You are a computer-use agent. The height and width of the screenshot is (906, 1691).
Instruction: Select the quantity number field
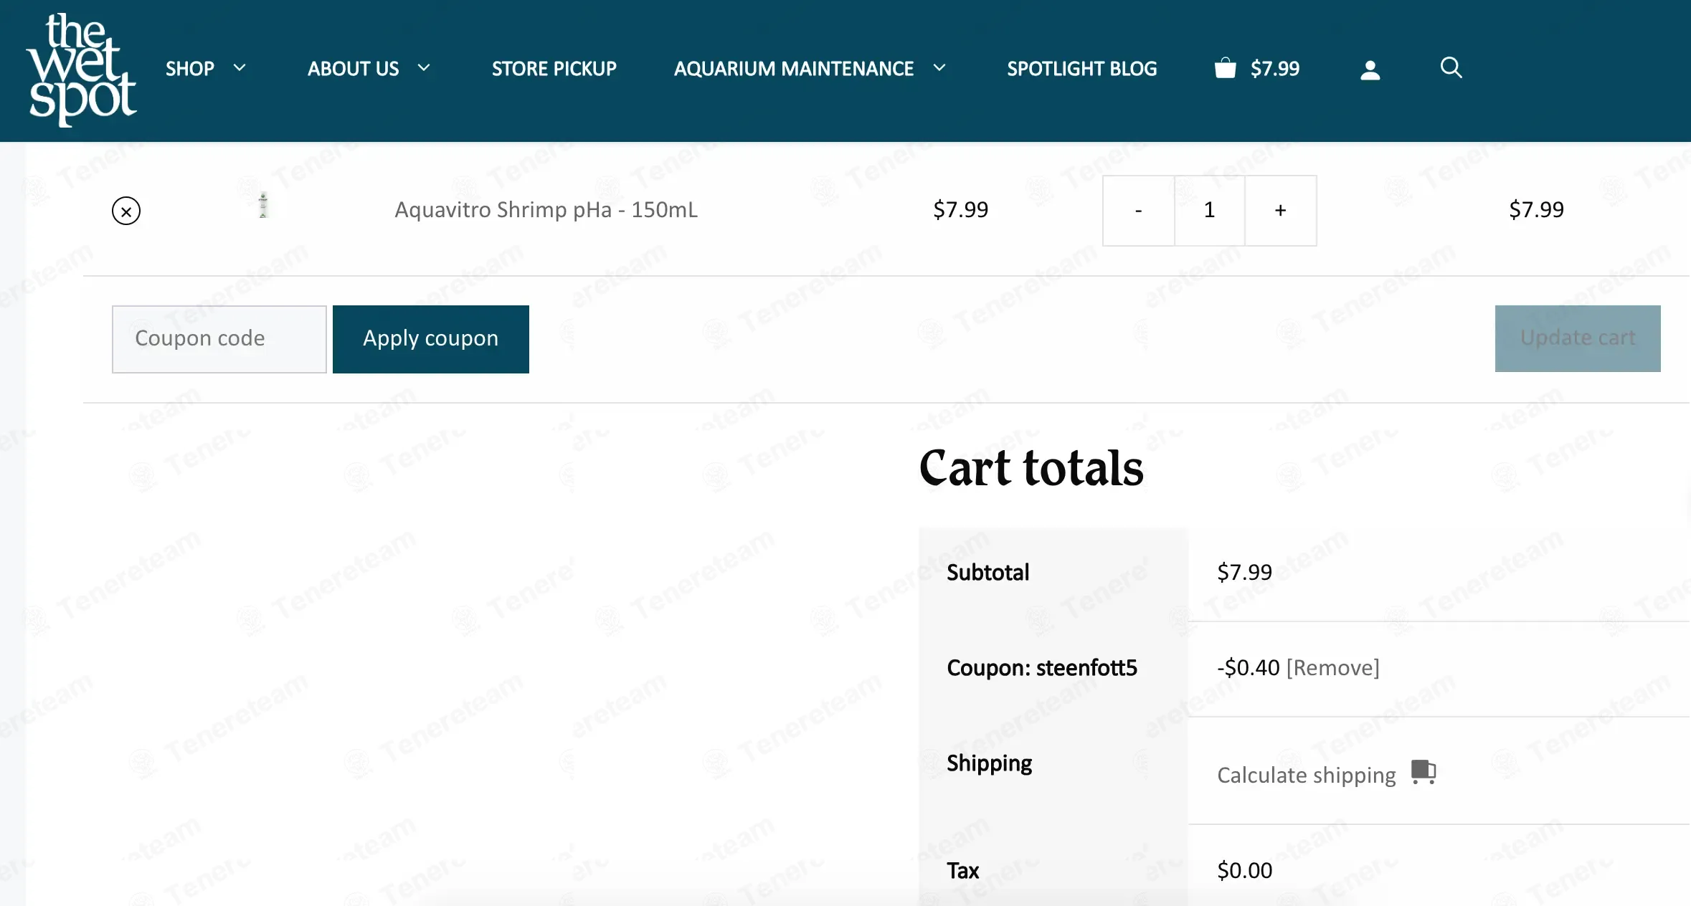[1210, 211]
